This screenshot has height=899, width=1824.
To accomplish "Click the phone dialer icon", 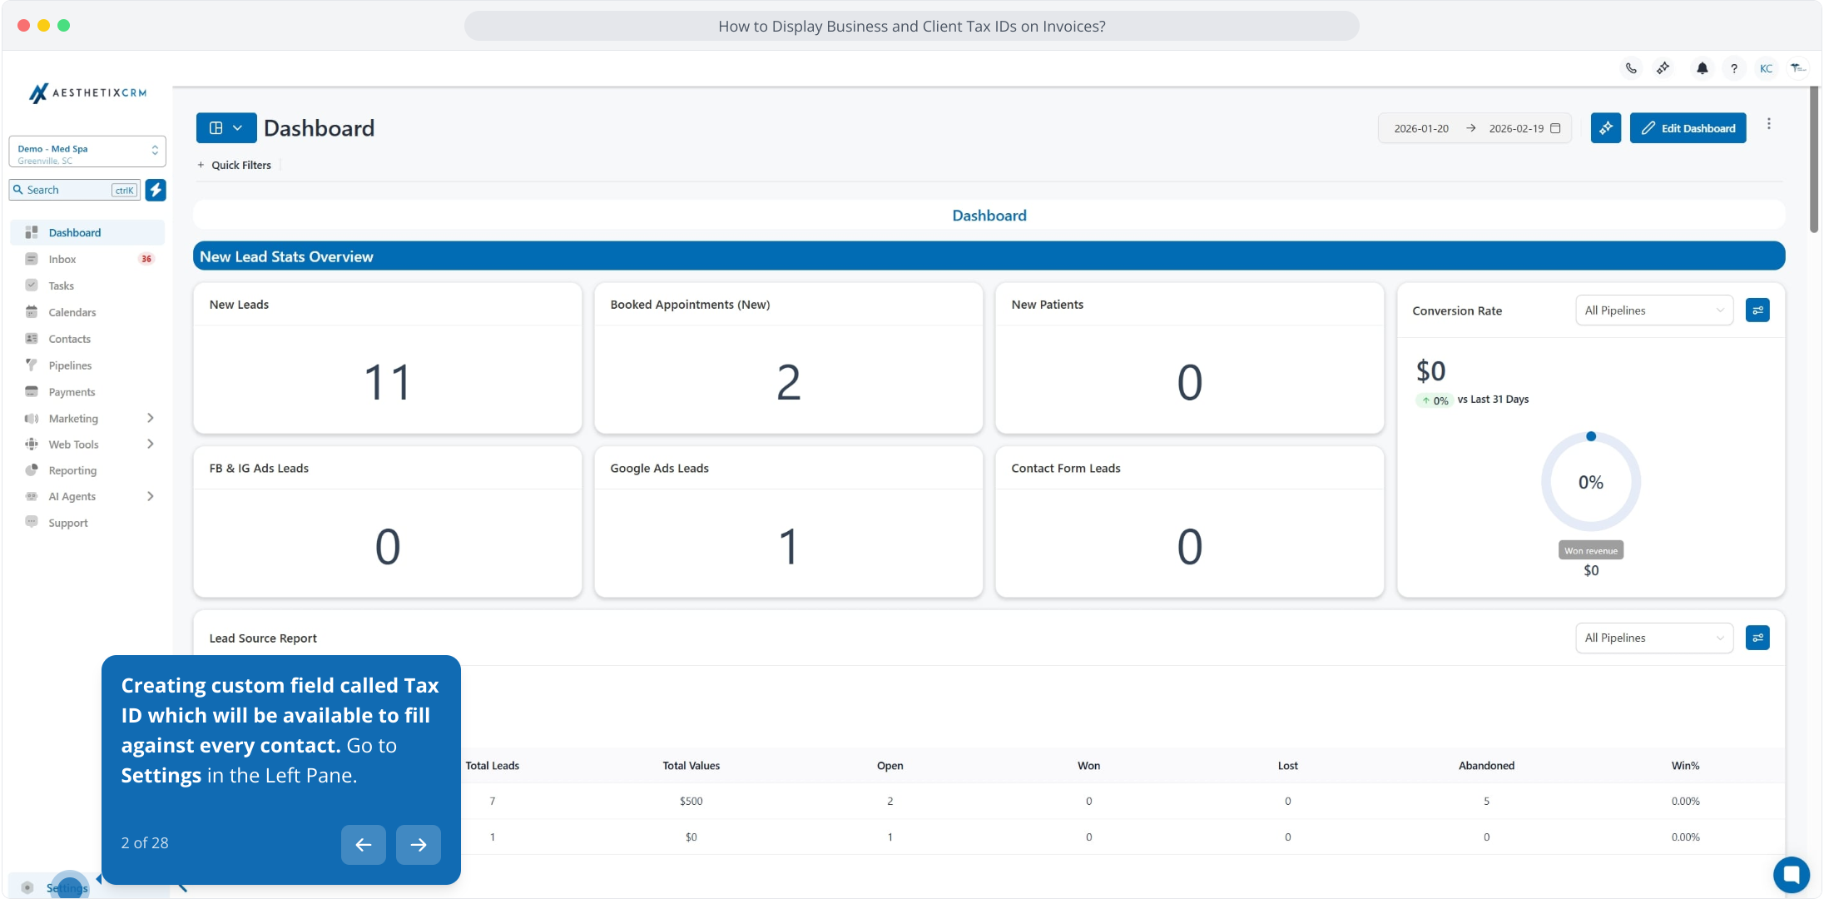I will 1631,68.
